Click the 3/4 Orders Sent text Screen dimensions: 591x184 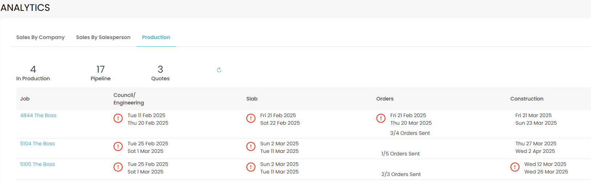(x=410, y=133)
